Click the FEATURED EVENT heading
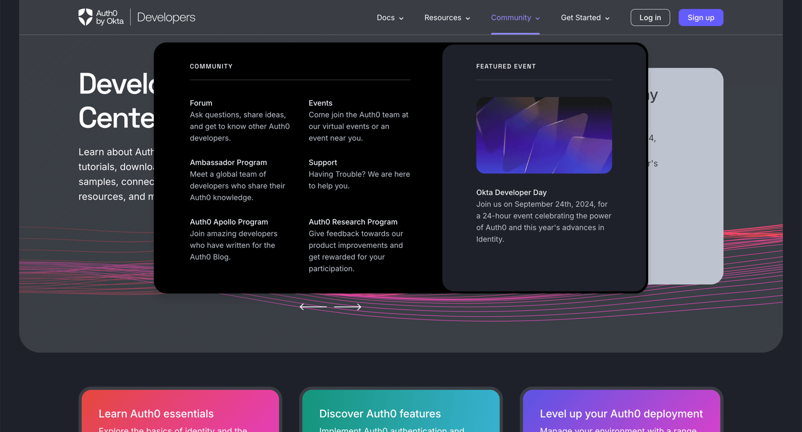The width and height of the screenshot is (802, 432). coord(506,66)
